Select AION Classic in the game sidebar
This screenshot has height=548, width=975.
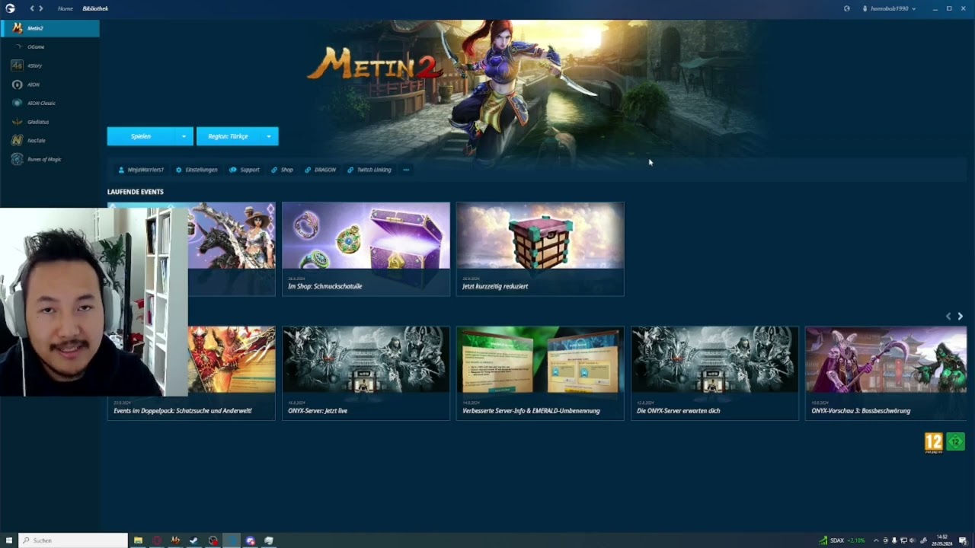click(x=50, y=103)
